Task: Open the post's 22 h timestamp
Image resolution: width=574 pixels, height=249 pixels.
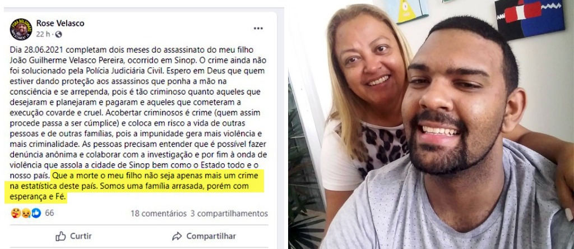Action: click(x=43, y=34)
